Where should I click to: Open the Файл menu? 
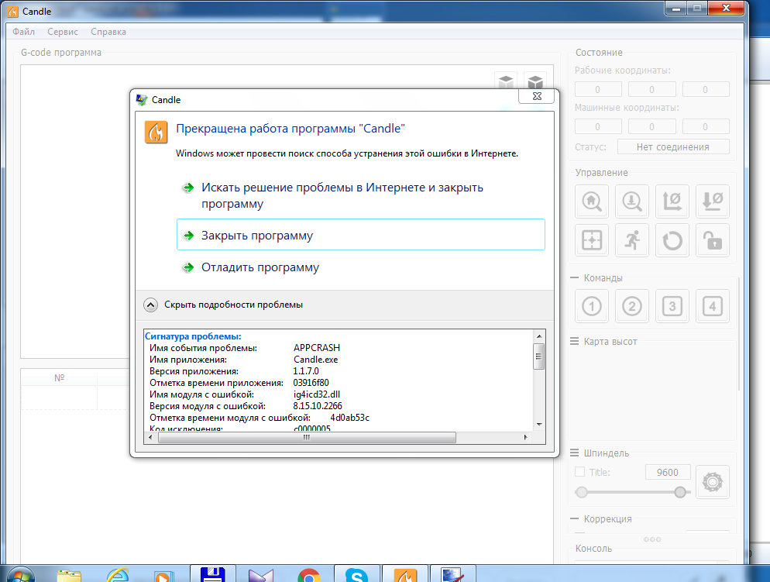[x=23, y=32]
